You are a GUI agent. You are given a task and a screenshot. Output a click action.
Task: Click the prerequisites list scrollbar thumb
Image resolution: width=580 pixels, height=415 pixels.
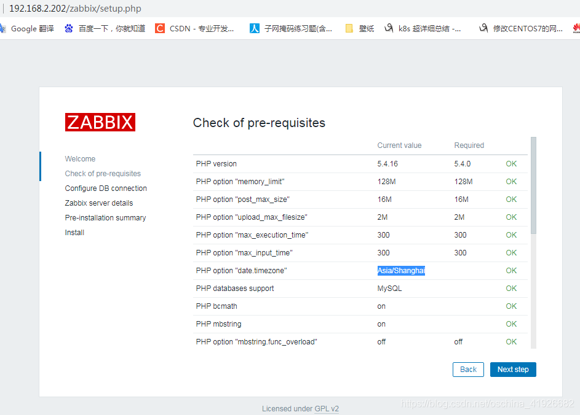click(x=533, y=185)
